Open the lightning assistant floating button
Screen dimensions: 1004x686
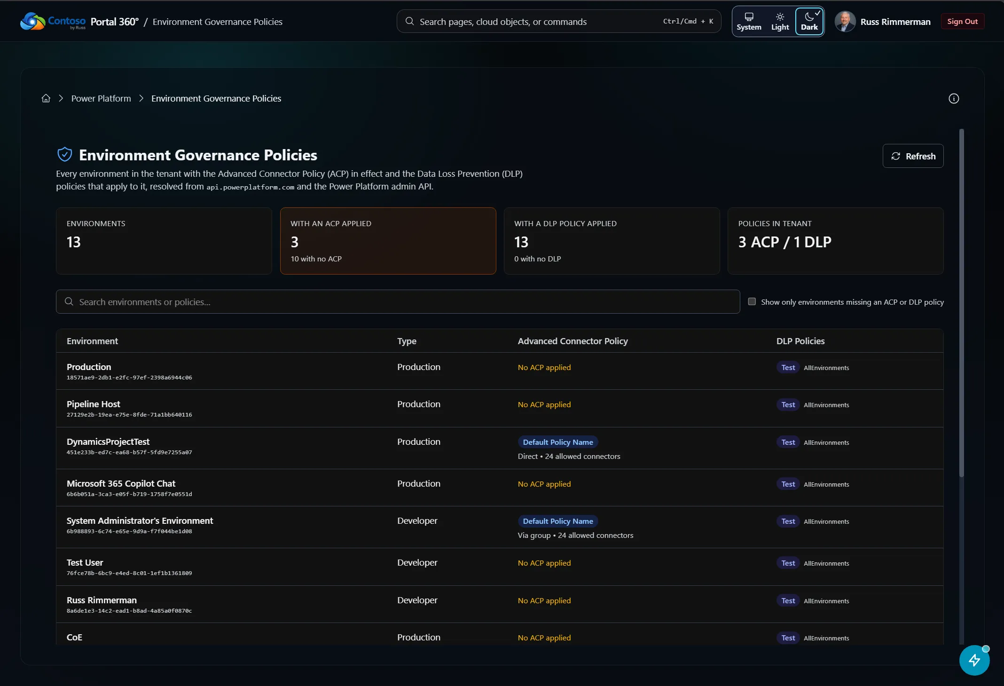coord(974,660)
